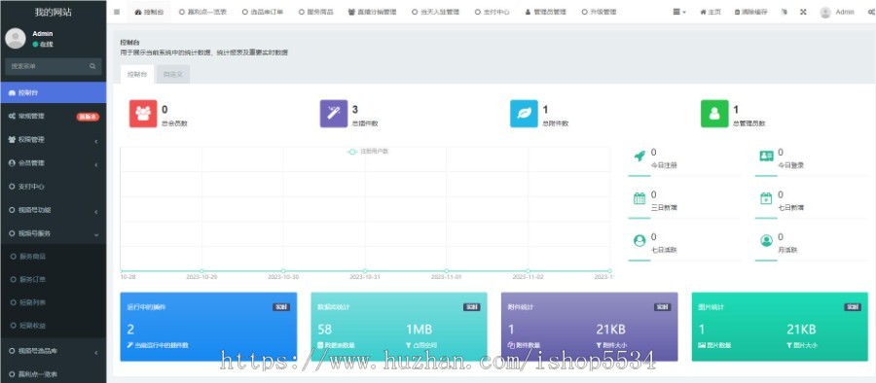Image resolution: width=876 pixels, height=383 pixels.
Task: Expand the 会员管理 sidebar menu
Action: pyautogui.click(x=54, y=163)
